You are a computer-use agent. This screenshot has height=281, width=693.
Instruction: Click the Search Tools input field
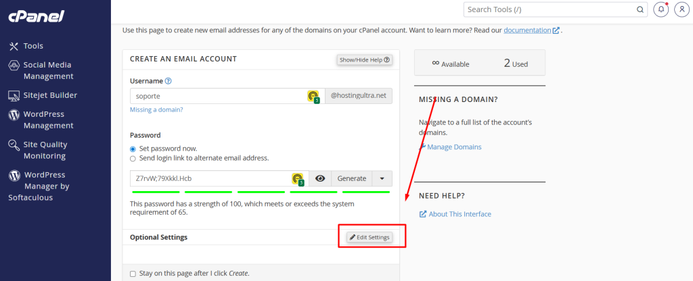click(x=548, y=10)
